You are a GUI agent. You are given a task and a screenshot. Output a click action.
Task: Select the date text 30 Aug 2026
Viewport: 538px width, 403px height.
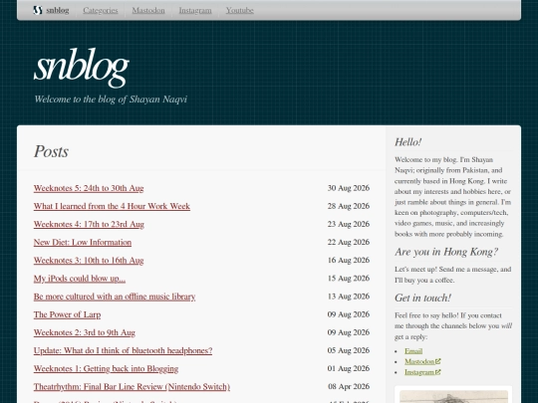349,188
